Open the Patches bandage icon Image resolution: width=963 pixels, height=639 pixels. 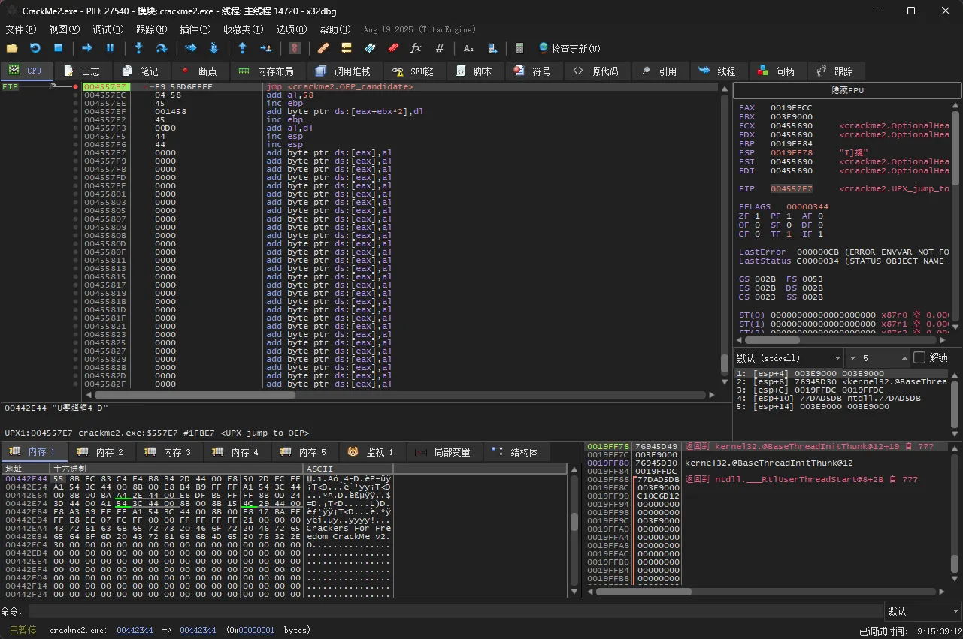323,48
